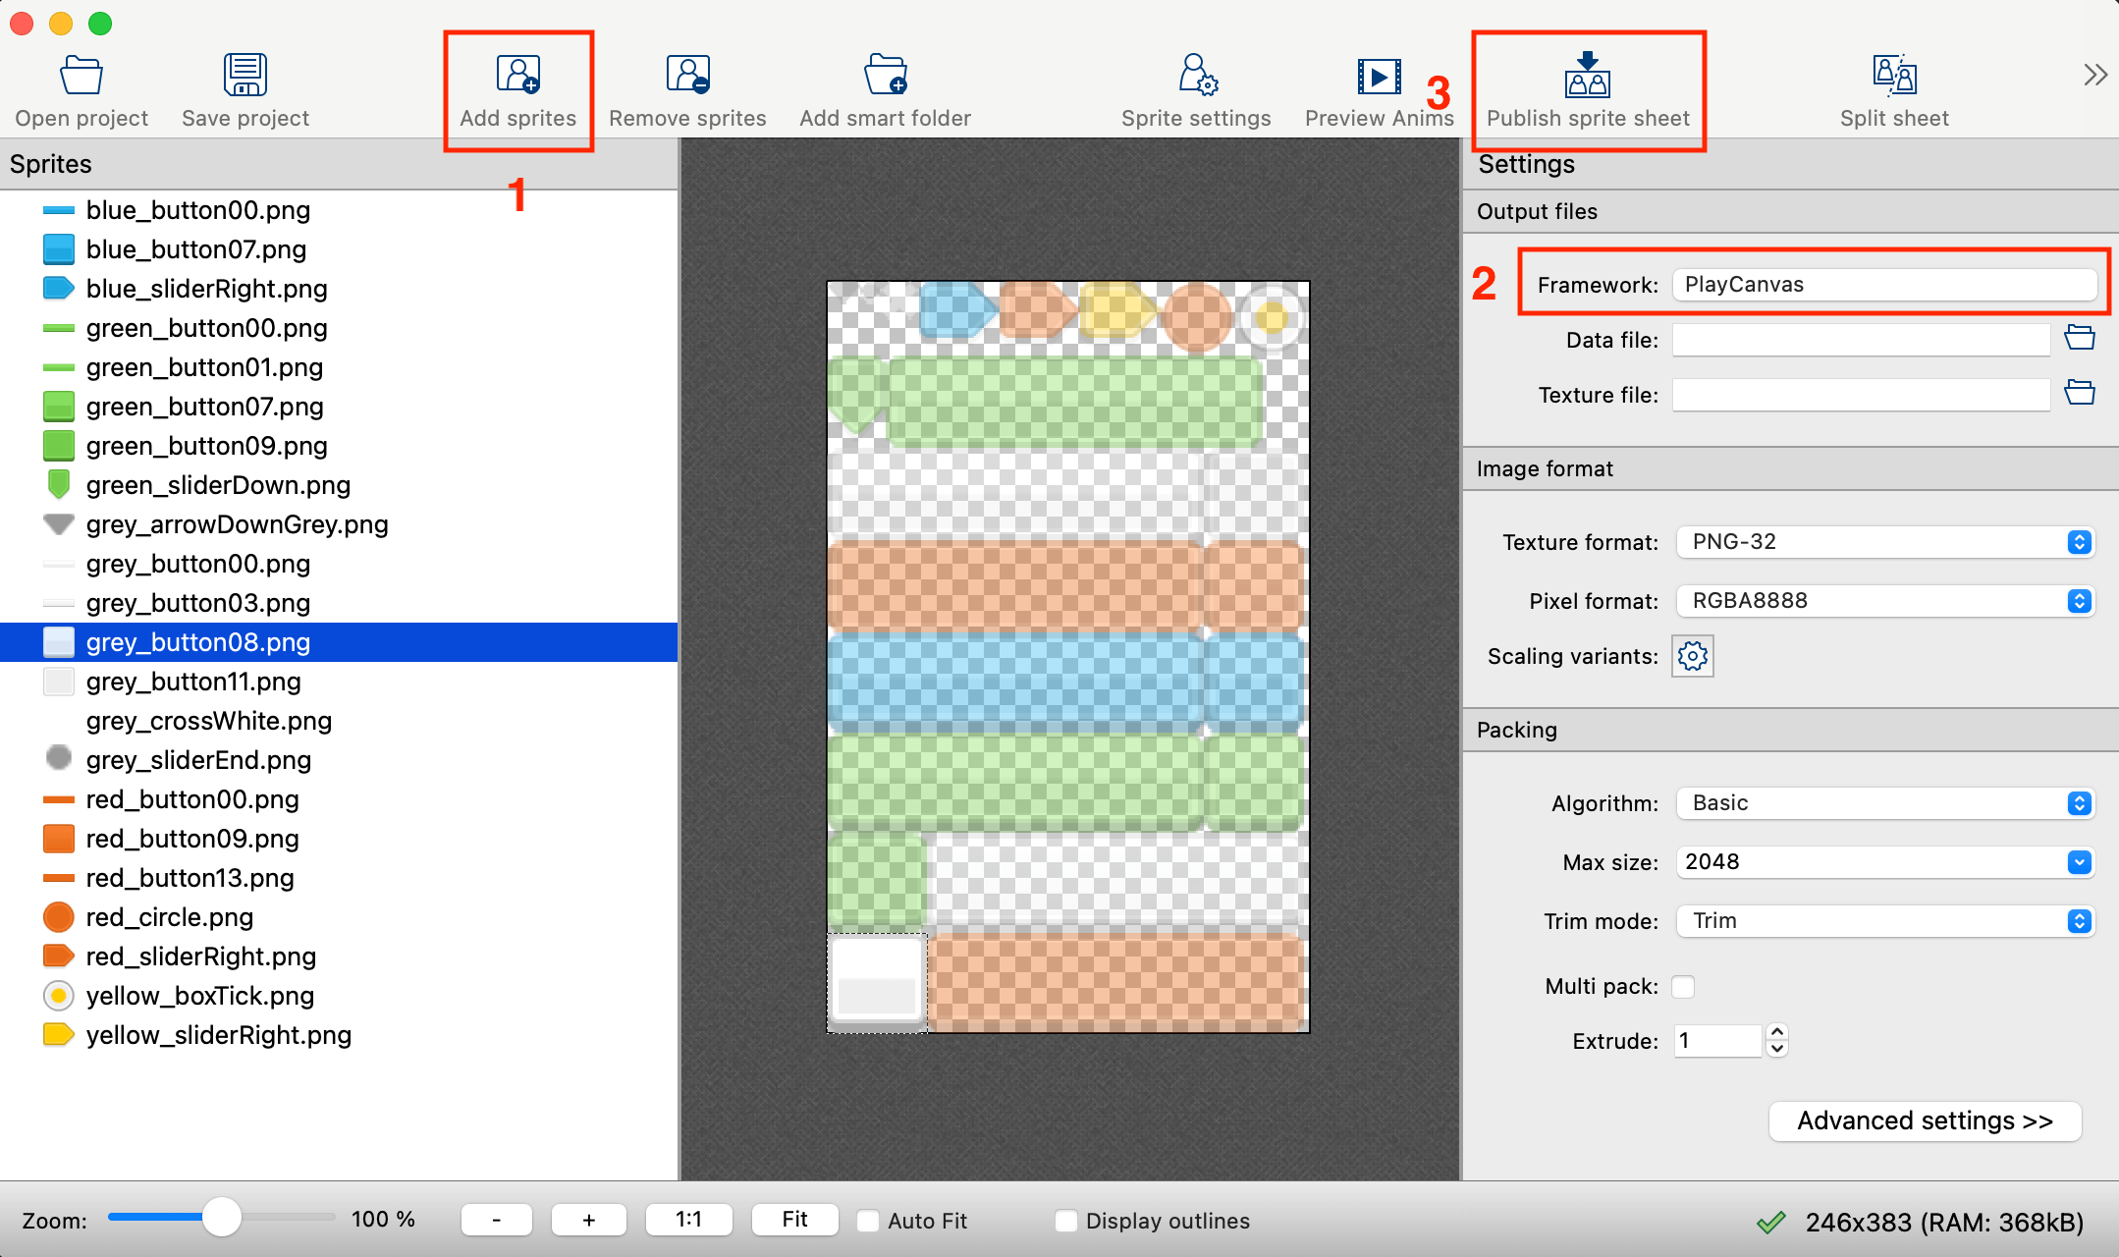
Task: Open the Trim mode dropdown
Action: point(1885,921)
